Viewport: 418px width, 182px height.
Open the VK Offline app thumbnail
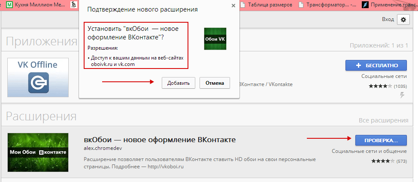38,78
